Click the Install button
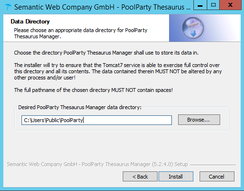This screenshot has height=191, width=244. tap(176, 177)
